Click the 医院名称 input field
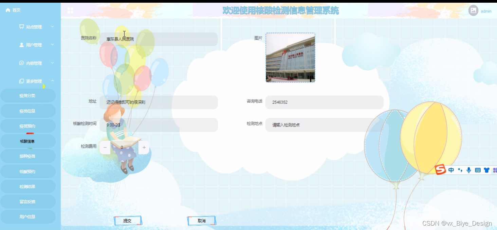 pyautogui.click(x=159, y=39)
